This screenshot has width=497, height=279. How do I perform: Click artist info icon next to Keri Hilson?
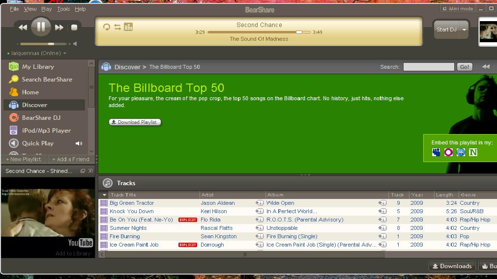(260, 211)
